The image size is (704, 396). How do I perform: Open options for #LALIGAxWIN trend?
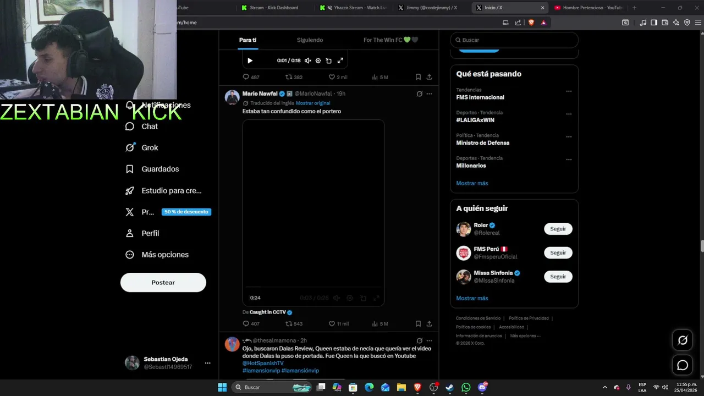point(569,114)
